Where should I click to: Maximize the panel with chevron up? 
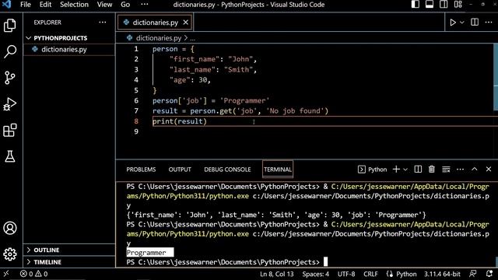coord(474,170)
